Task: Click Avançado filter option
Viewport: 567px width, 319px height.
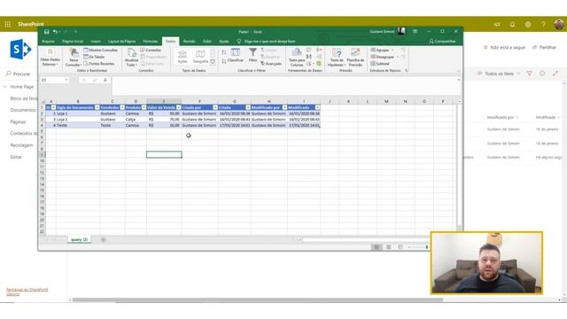Action: click(271, 64)
